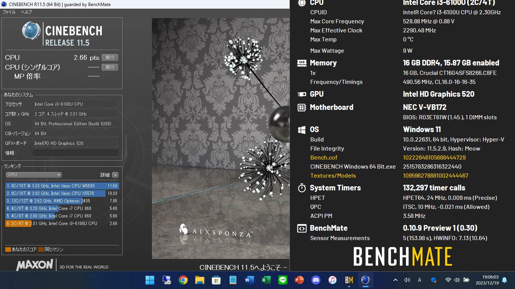This screenshot has width=515, height=289.
Task: Click the Cinebench title bar app icon
Action: pyautogui.click(x=4, y=5)
